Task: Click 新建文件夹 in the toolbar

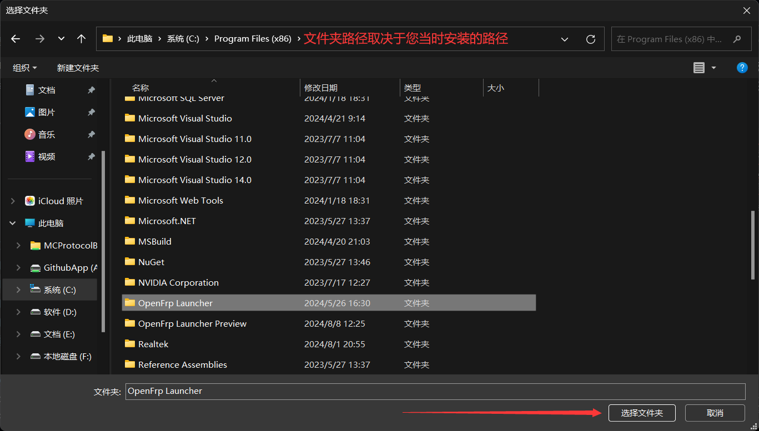Action: 78,68
